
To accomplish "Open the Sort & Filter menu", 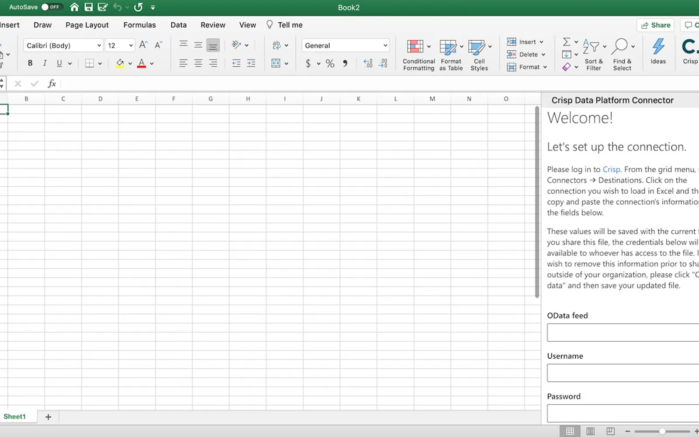I will 594,55.
